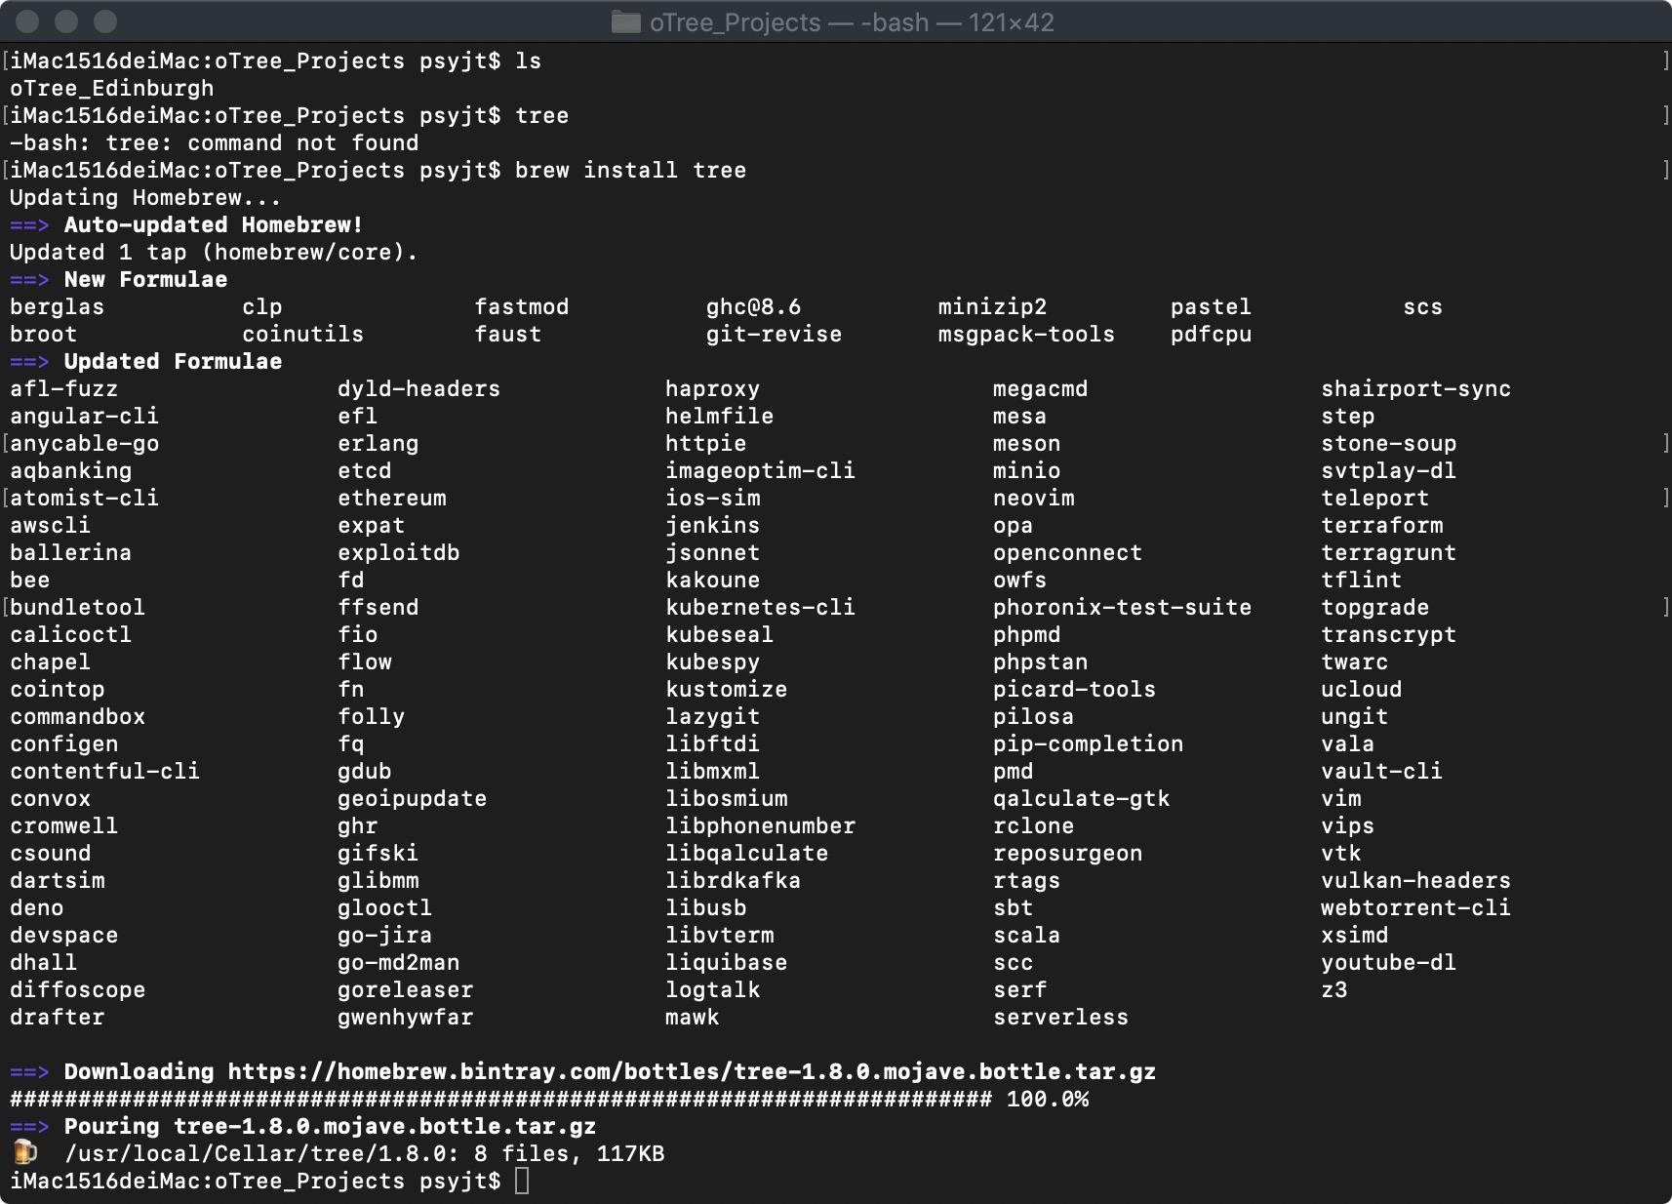Click the folder icon in the title bar
Screen dimensions: 1672x1204
624,21
